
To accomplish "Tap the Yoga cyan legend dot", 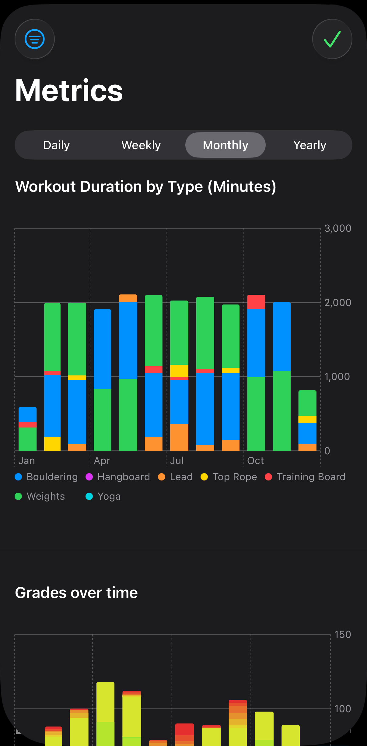I will [89, 496].
